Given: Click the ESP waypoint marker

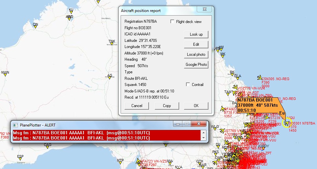Looking at the screenshot, I should pyautogui.click(x=20, y=159).
